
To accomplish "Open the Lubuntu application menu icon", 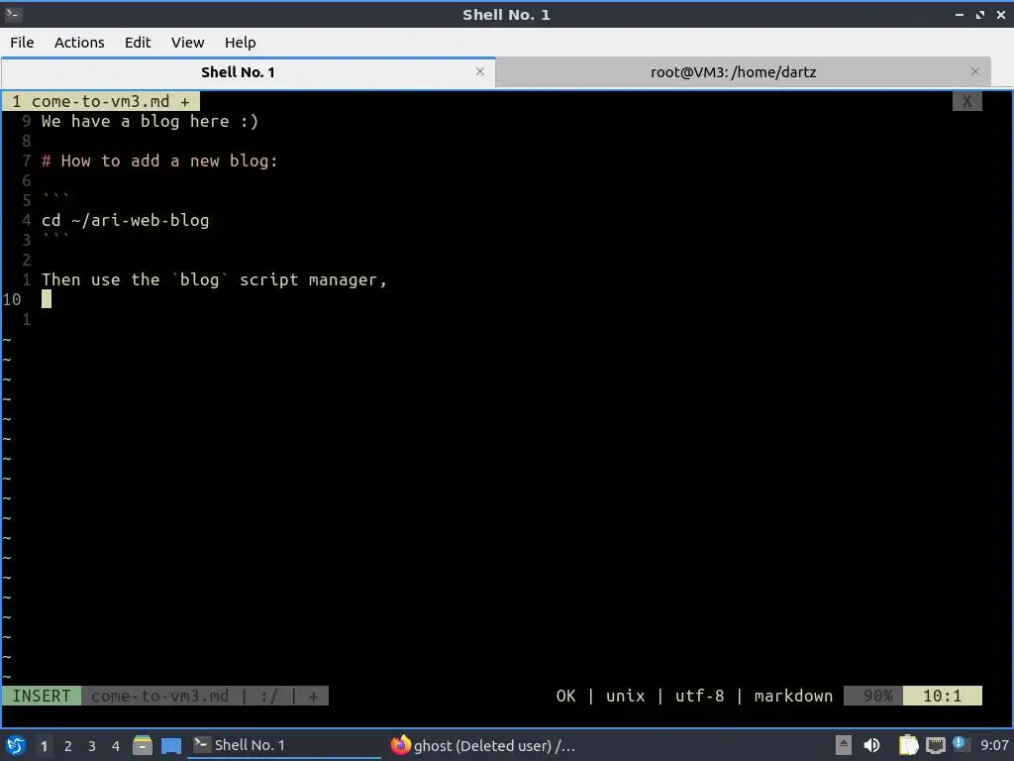I will click(16, 745).
